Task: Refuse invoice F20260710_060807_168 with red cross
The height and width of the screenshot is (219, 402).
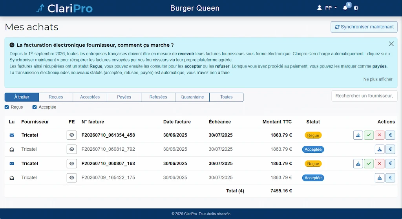Action: tap(380, 164)
